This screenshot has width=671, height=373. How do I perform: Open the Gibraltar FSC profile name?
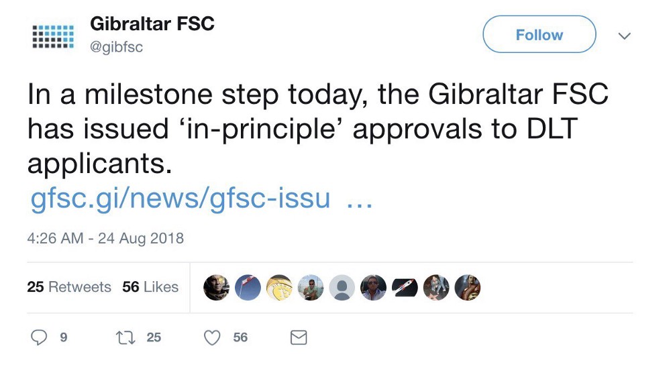point(152,24)
